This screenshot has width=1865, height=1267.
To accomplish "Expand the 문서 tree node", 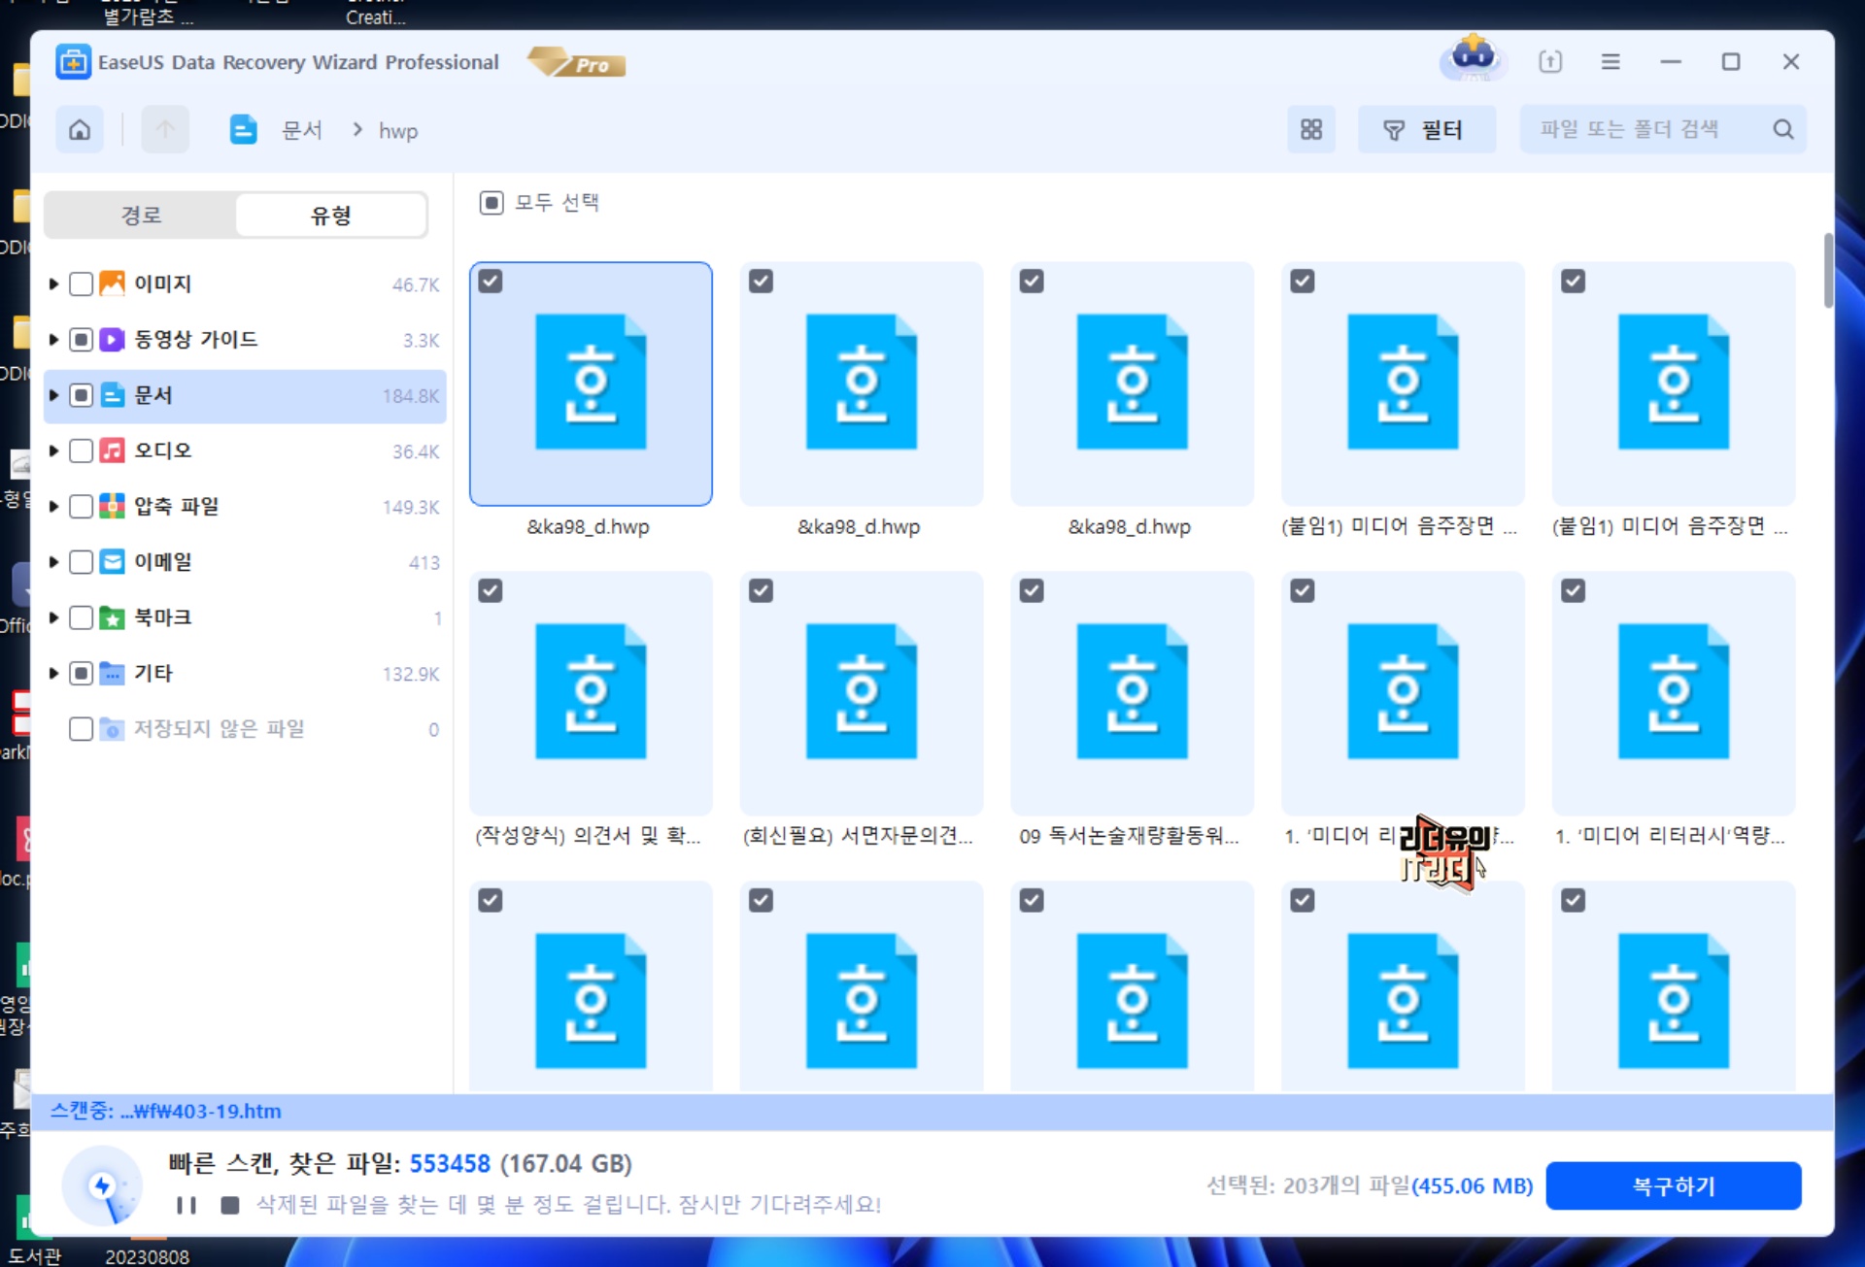I will 54,395.
